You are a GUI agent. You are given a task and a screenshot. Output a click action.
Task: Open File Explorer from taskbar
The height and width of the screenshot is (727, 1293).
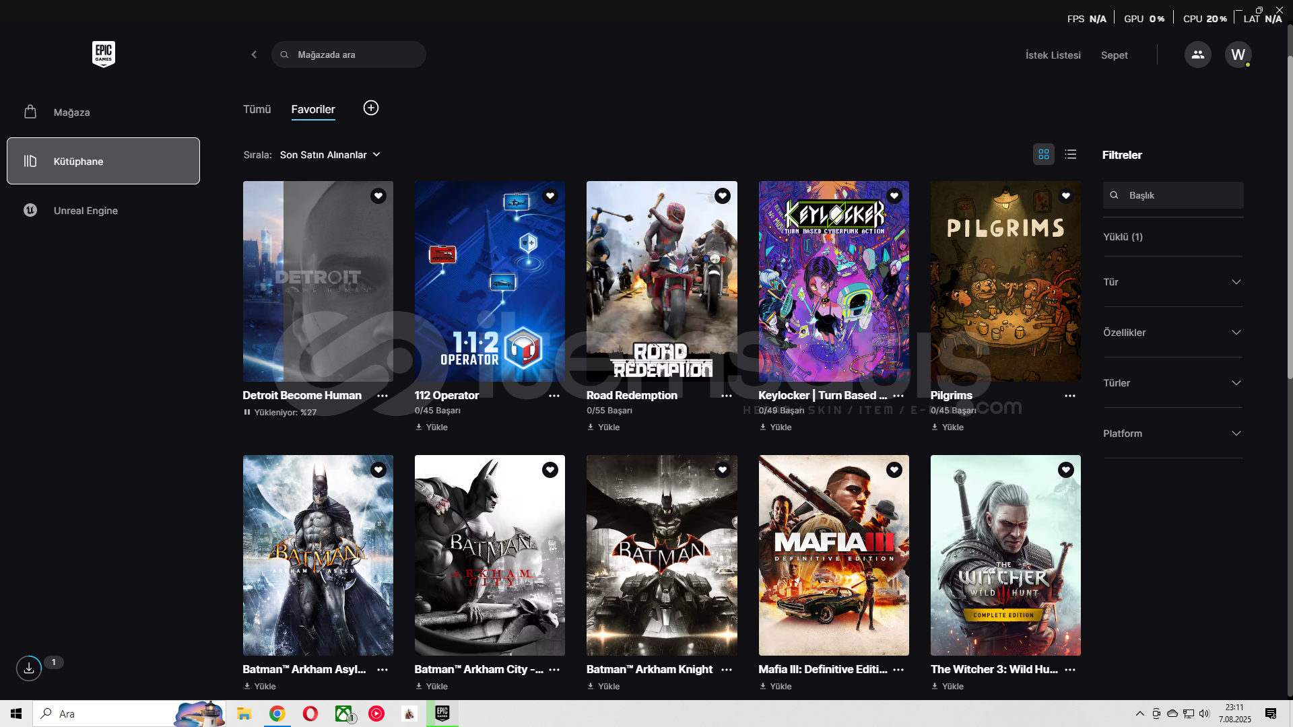click(x=244, y=714)
